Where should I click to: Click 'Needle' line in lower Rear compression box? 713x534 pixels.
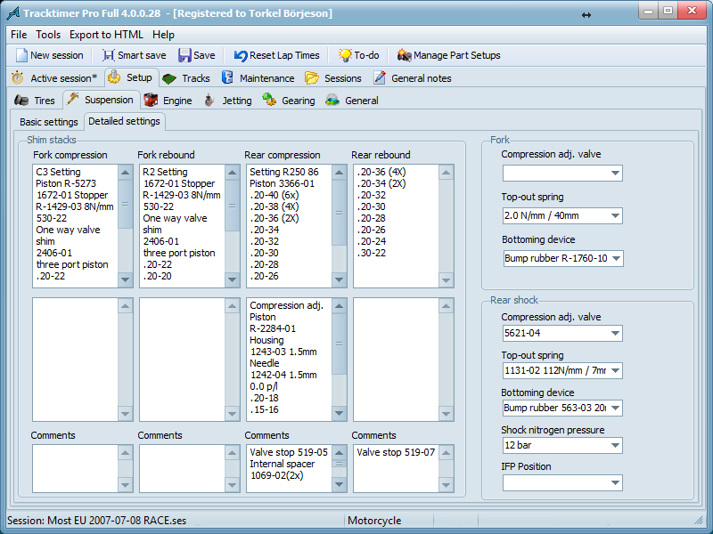[265, 363]
